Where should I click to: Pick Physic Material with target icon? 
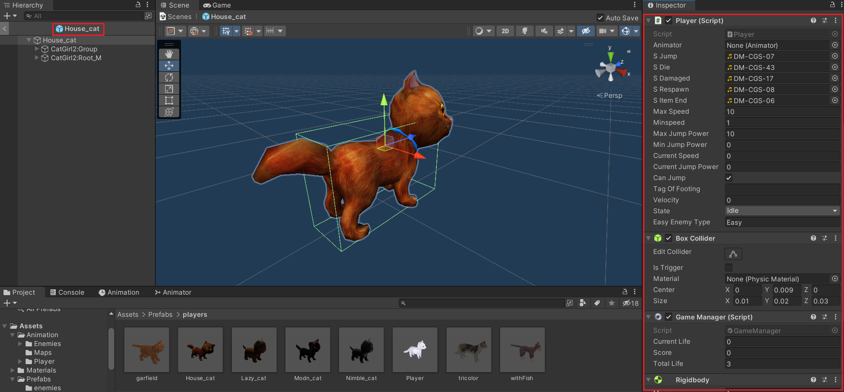pyautogui.click(x=835, y=279)
